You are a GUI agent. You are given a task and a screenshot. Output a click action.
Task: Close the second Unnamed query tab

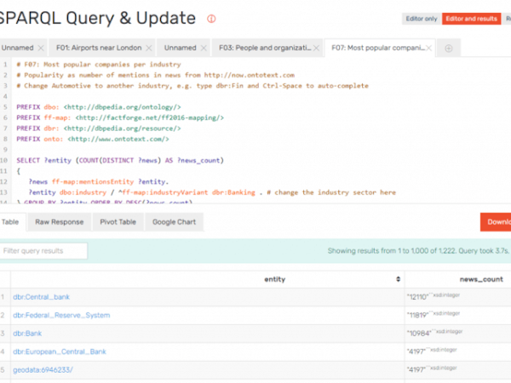click(x=204, y=49)
